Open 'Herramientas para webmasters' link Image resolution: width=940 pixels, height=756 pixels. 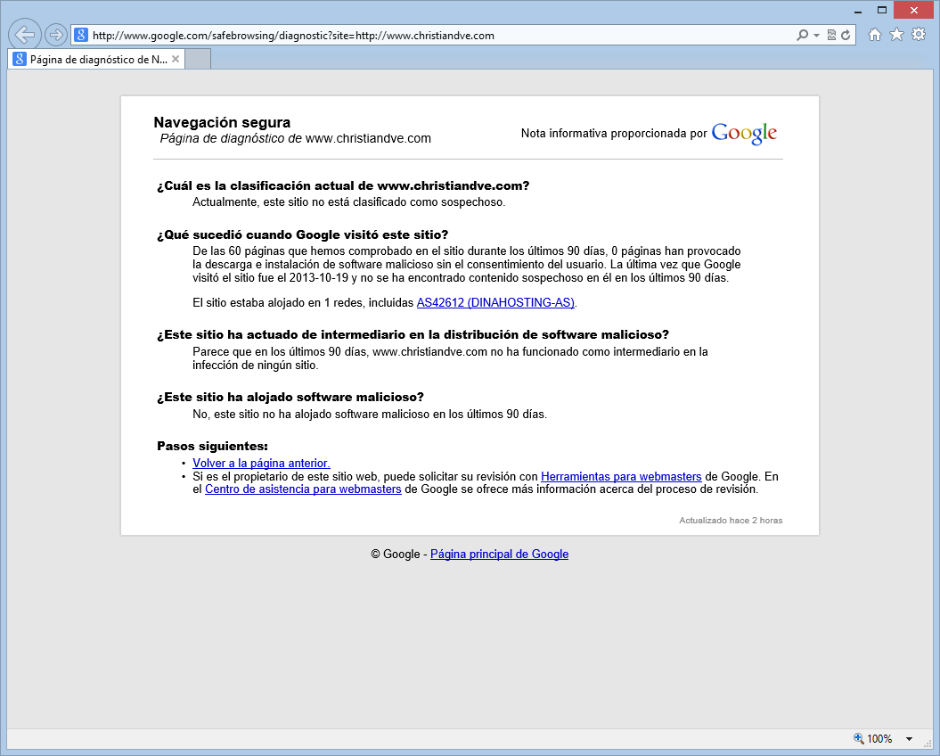621,476
